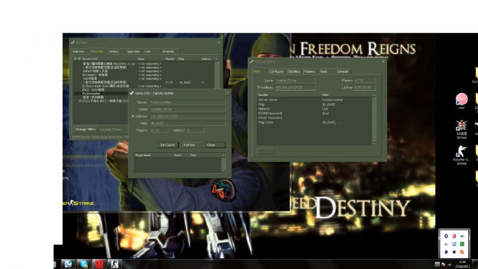Viewport: 478px width, 269px height.
Task: Click the Players field in server admin window
Action: click(x=364, y=81)
